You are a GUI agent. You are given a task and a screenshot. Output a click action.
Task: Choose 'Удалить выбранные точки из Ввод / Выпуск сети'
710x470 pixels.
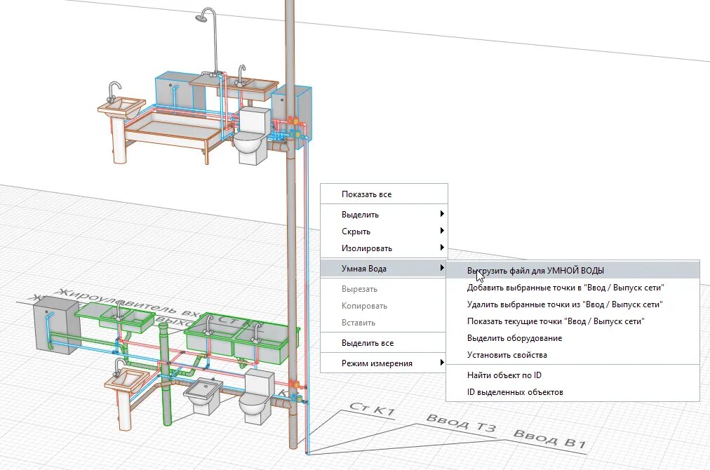572,304
